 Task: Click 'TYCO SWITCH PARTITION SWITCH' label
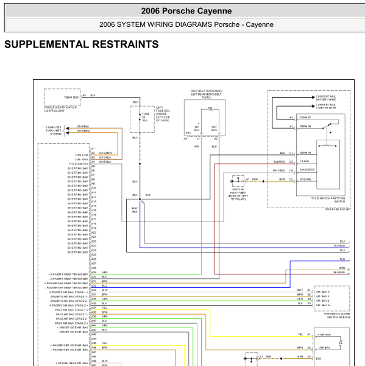328,200
